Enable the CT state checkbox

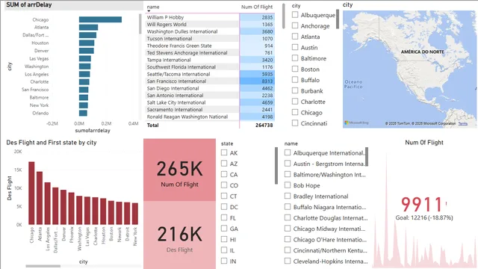click(224, 196)
